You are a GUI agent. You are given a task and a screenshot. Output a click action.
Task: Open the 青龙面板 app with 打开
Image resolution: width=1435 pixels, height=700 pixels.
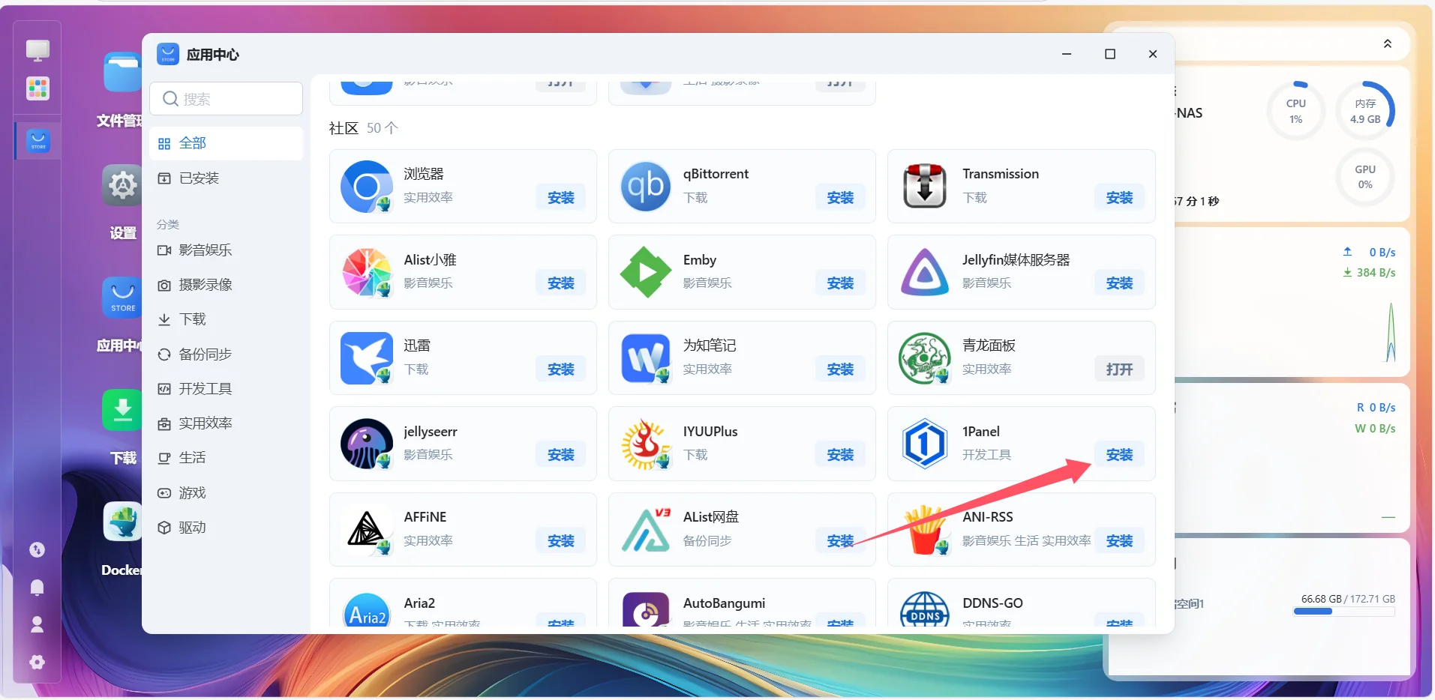[1118, 369]
